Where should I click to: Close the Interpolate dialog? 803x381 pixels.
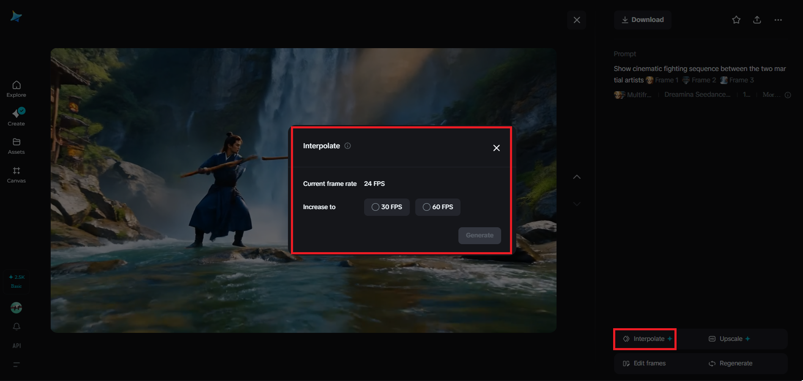[x=496, y=148]
